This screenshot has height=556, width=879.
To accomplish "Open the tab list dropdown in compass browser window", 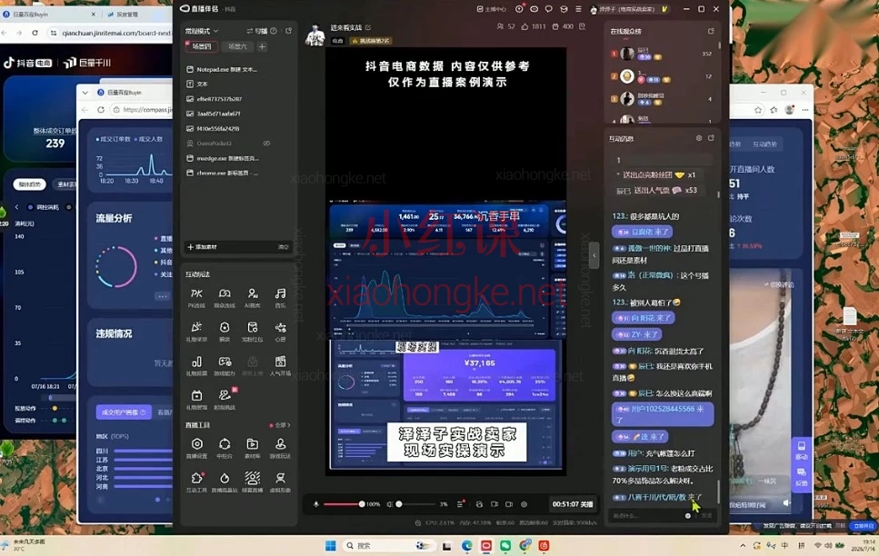I will (x=85, y=93).
